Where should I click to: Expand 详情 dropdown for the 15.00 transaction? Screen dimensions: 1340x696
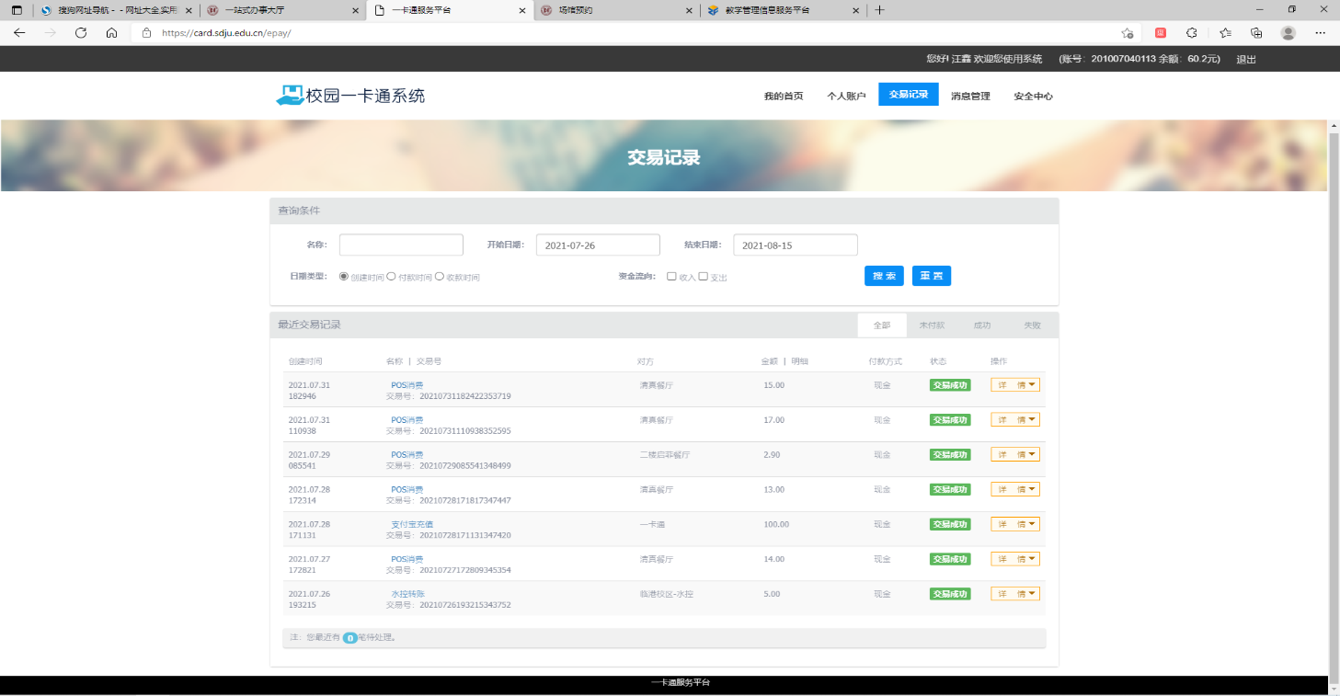click(1014, 385)
